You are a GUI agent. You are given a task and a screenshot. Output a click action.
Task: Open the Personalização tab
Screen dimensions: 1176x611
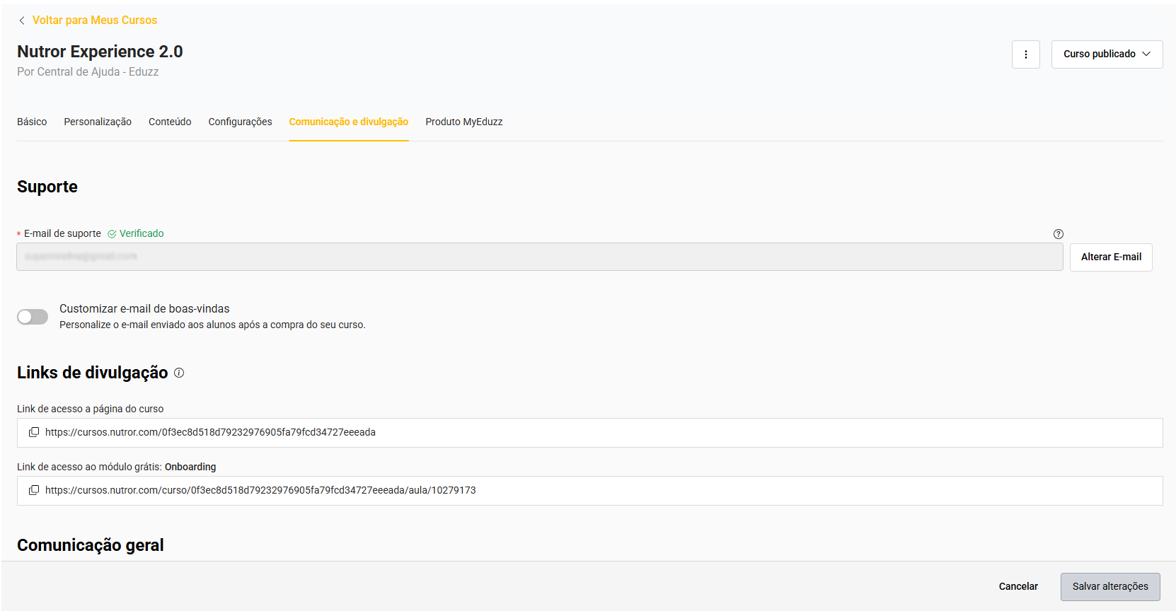(x=98, y=122)
